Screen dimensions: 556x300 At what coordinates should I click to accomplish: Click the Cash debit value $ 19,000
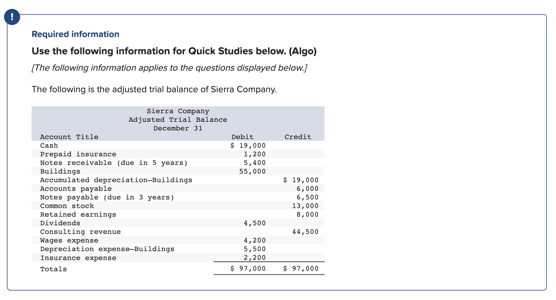pyautogui.click(x=248, y=146)
